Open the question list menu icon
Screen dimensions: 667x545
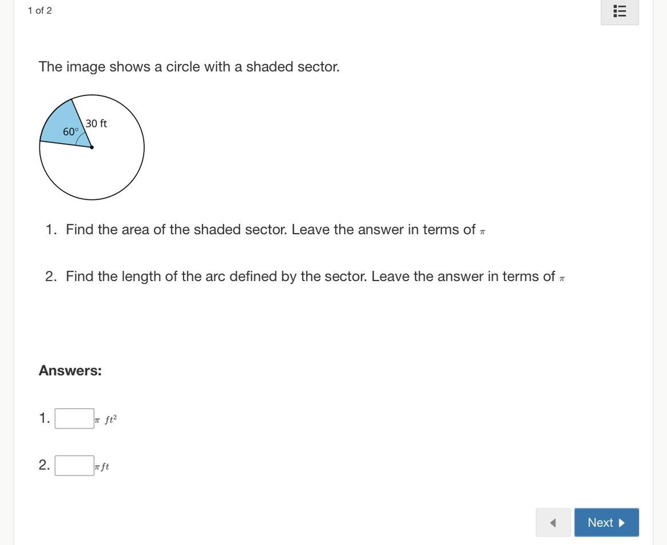point(620,11)
